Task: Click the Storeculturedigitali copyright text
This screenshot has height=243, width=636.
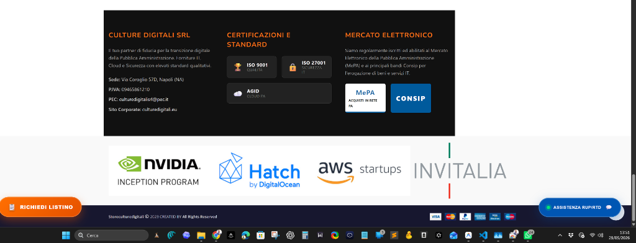Action: click(163, 217)
